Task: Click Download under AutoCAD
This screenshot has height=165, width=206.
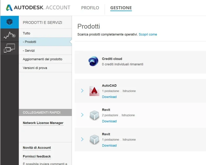Action: coord(109,97)
